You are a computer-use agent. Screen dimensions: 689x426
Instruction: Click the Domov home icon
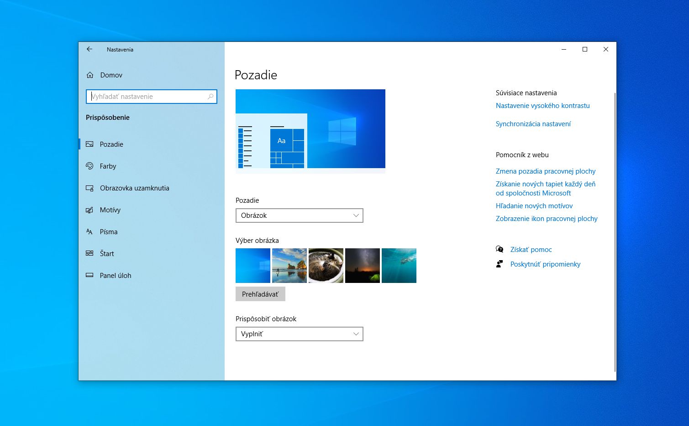click(x=90, y=75)
